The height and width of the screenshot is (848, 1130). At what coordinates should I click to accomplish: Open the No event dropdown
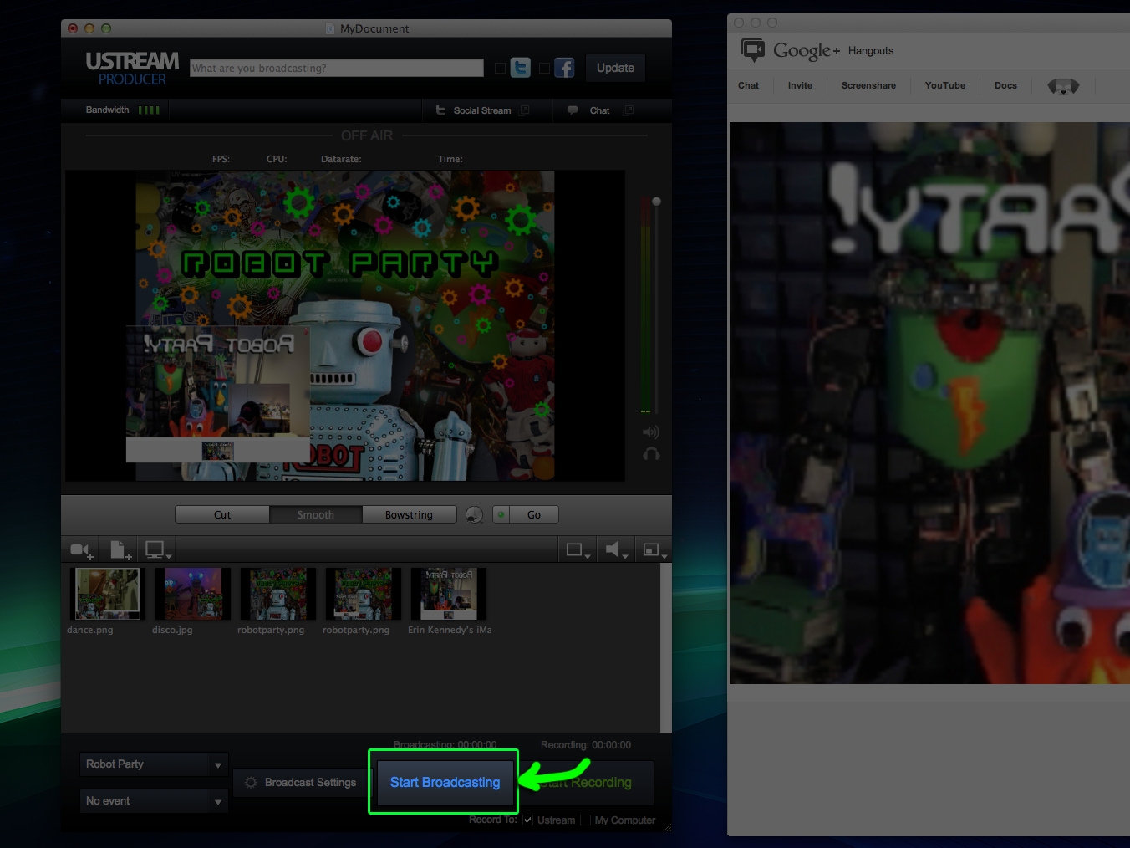(x=154, y=801)
